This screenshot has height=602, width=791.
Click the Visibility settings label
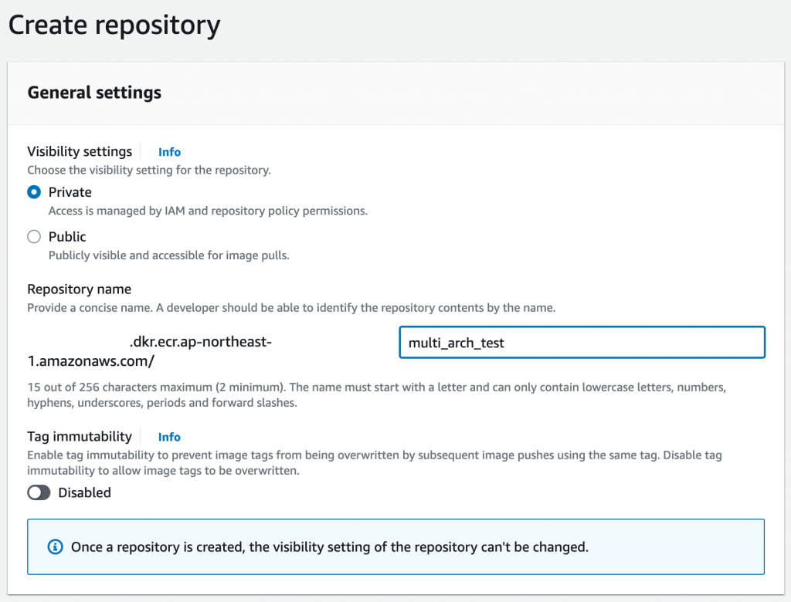pos(80,152)
